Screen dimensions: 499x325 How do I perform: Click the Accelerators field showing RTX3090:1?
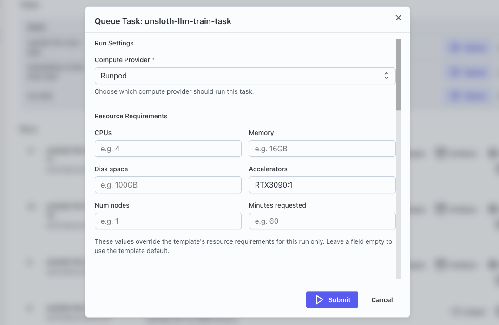pos(322,185)
